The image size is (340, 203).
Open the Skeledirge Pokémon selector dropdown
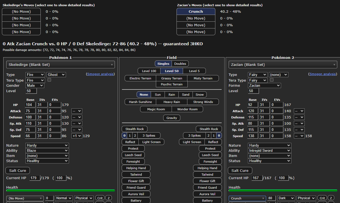60,65
